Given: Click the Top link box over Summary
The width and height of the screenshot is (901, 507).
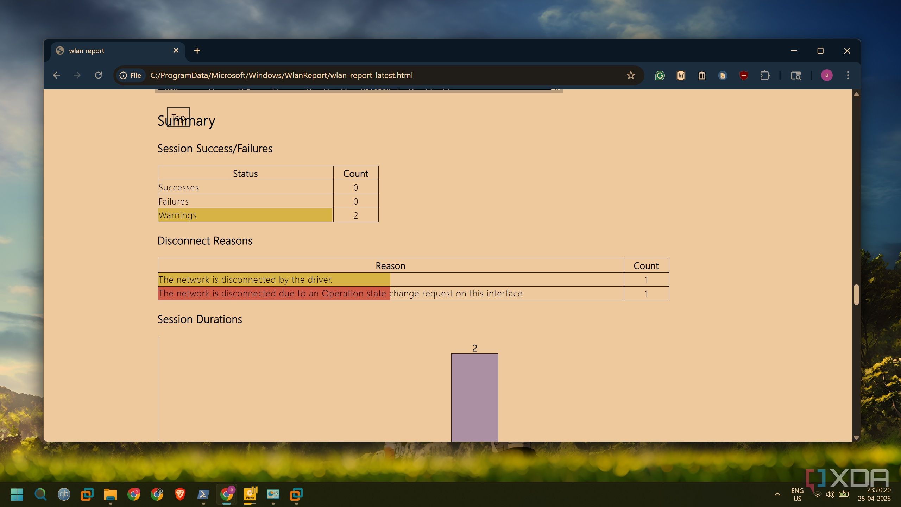Looking at the screenshot, I should pos(178,117).
